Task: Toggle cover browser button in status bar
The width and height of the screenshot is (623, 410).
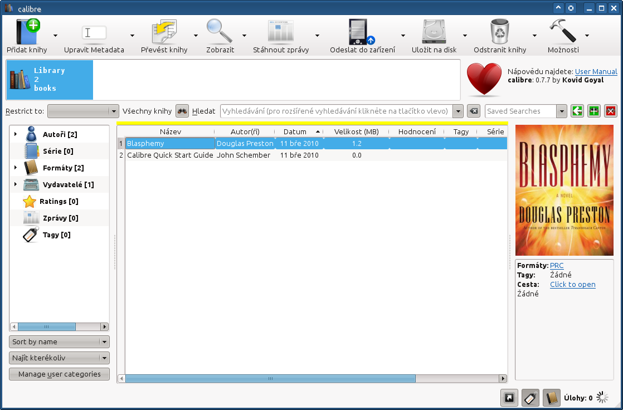Action: 509,398
